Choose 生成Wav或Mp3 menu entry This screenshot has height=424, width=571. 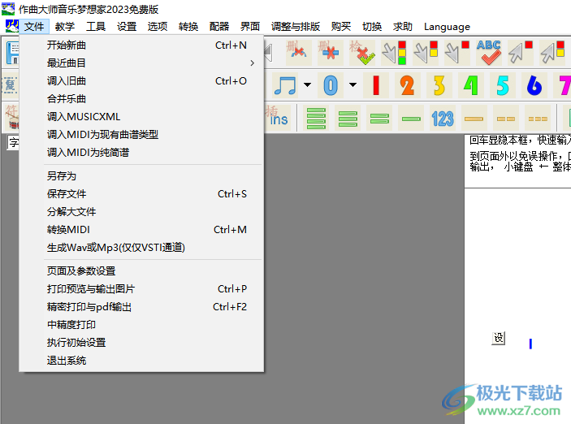[141, 247]
